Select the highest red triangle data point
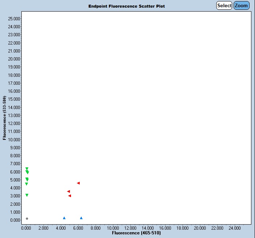 (x=78, y=183)
